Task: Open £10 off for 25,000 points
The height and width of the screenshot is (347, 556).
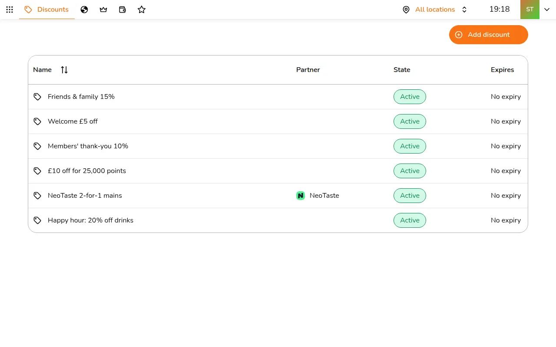Action: coord(278,171)
